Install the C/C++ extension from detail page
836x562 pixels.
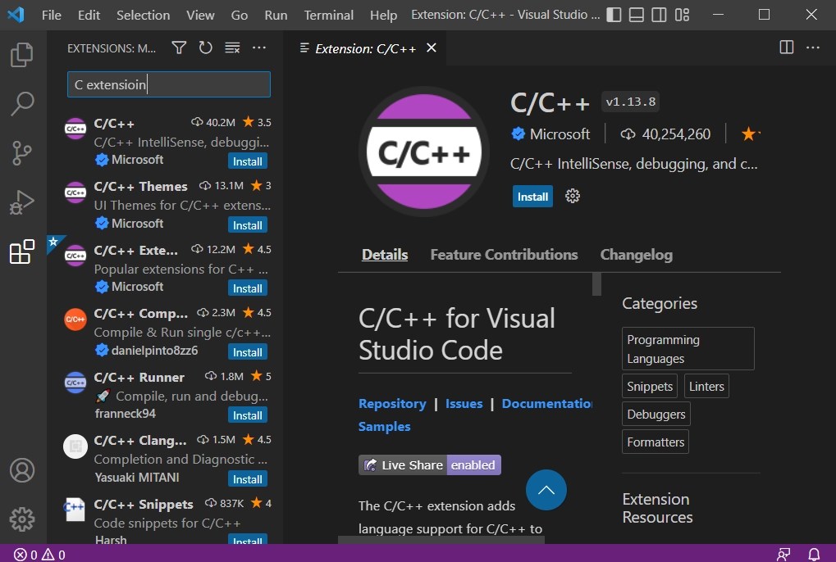532,197
